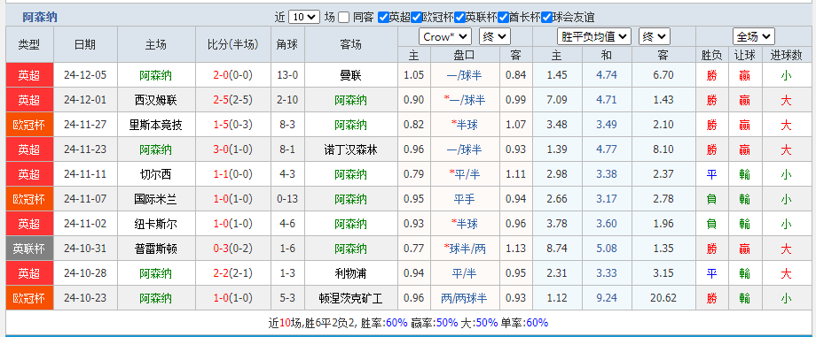The height and width of the screenshot is (337, 816).
Task: Uncheck the 英超 league filter
Action: (383, 18)
